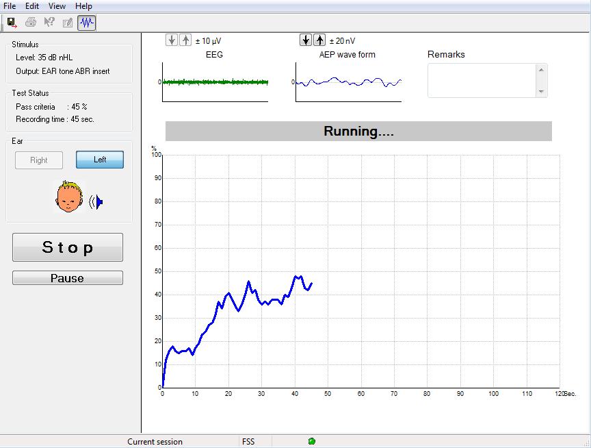Click the Save and Exit toolbar icon
The image size is (591, 448).
pyautogui.click(x=12, y=23)
